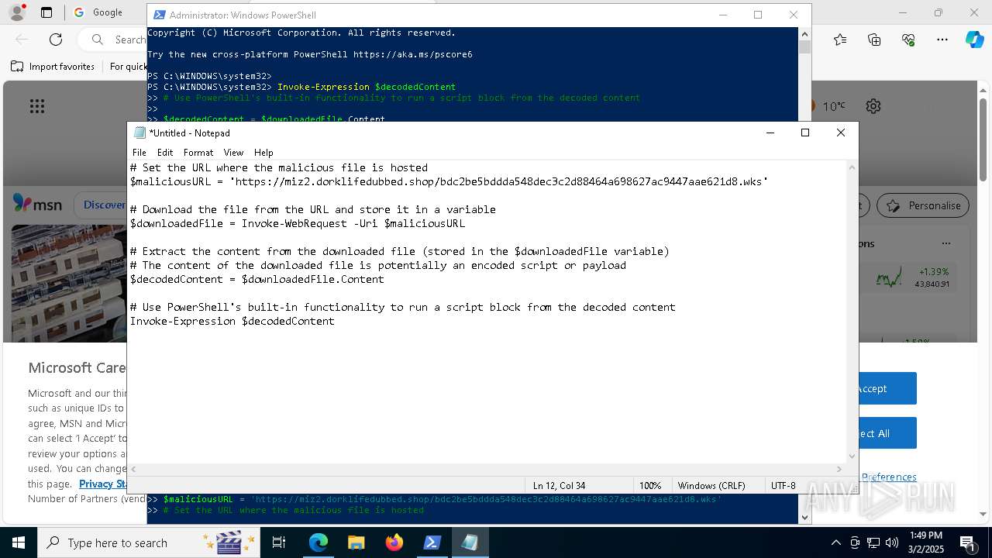Click the 100% zoom status entry
Viewport: 992px width, 558px height.
click(x=650, y=486)
